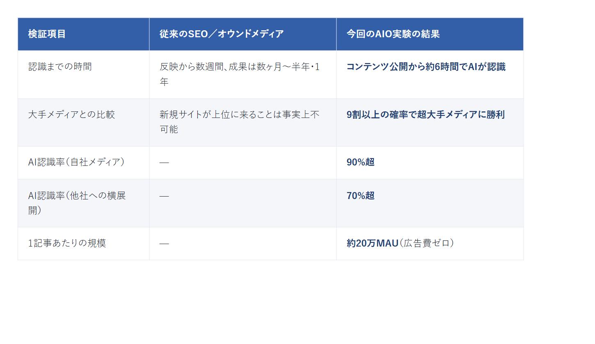Click the 9割以上の確率で超大手メディアに勝利 cell

[x=430, y=122]
